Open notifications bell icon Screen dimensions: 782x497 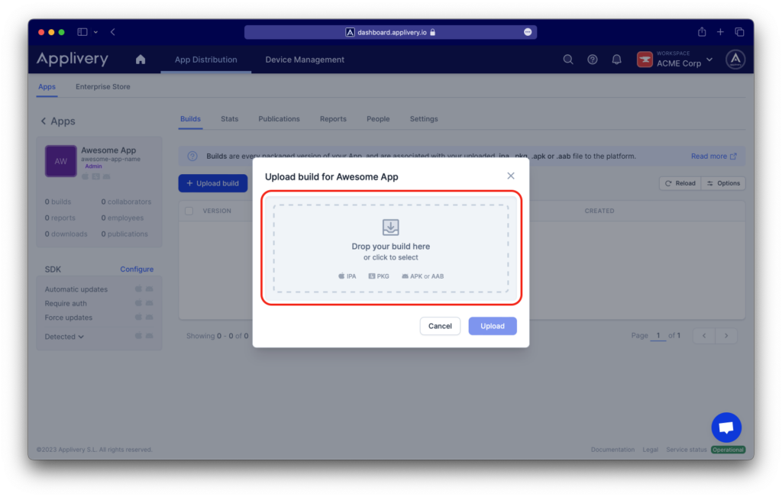pyautogui.click(x=616, y=60)
